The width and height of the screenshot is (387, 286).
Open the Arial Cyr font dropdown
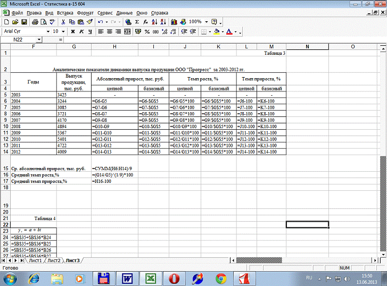48,32
